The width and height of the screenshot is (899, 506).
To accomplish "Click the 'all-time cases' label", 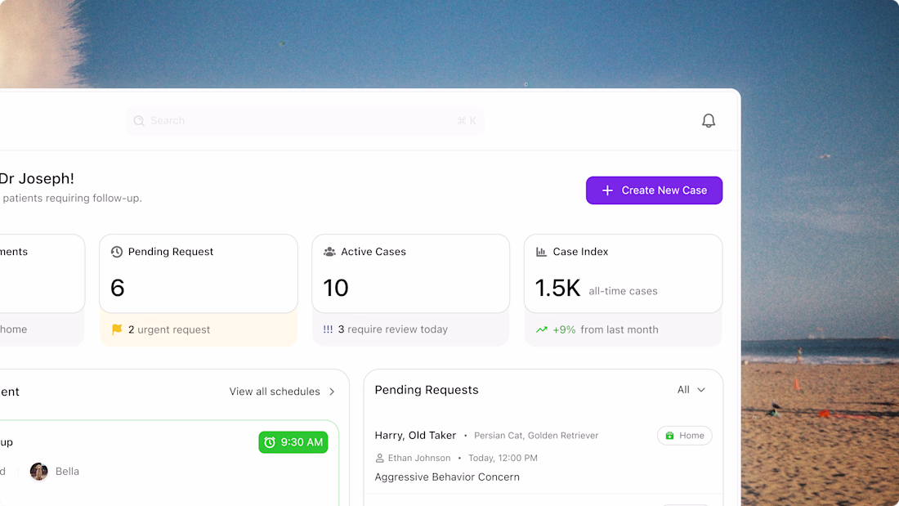I will point(624,292).
